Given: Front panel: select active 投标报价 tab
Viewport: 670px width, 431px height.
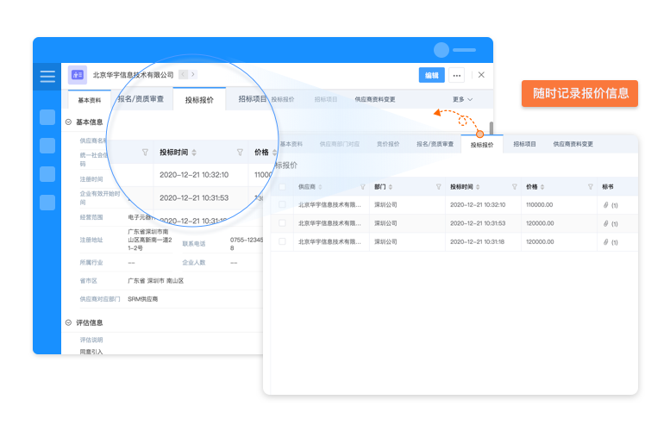Looking at the screenshot, I should [x=482, y=144].
